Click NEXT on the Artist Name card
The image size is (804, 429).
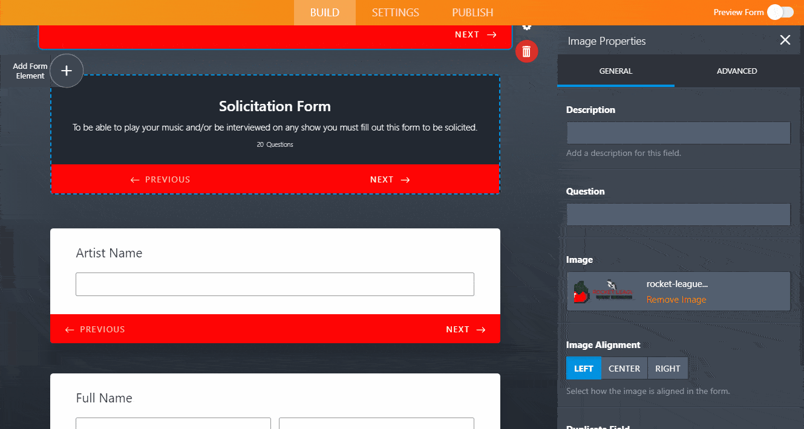466,329
